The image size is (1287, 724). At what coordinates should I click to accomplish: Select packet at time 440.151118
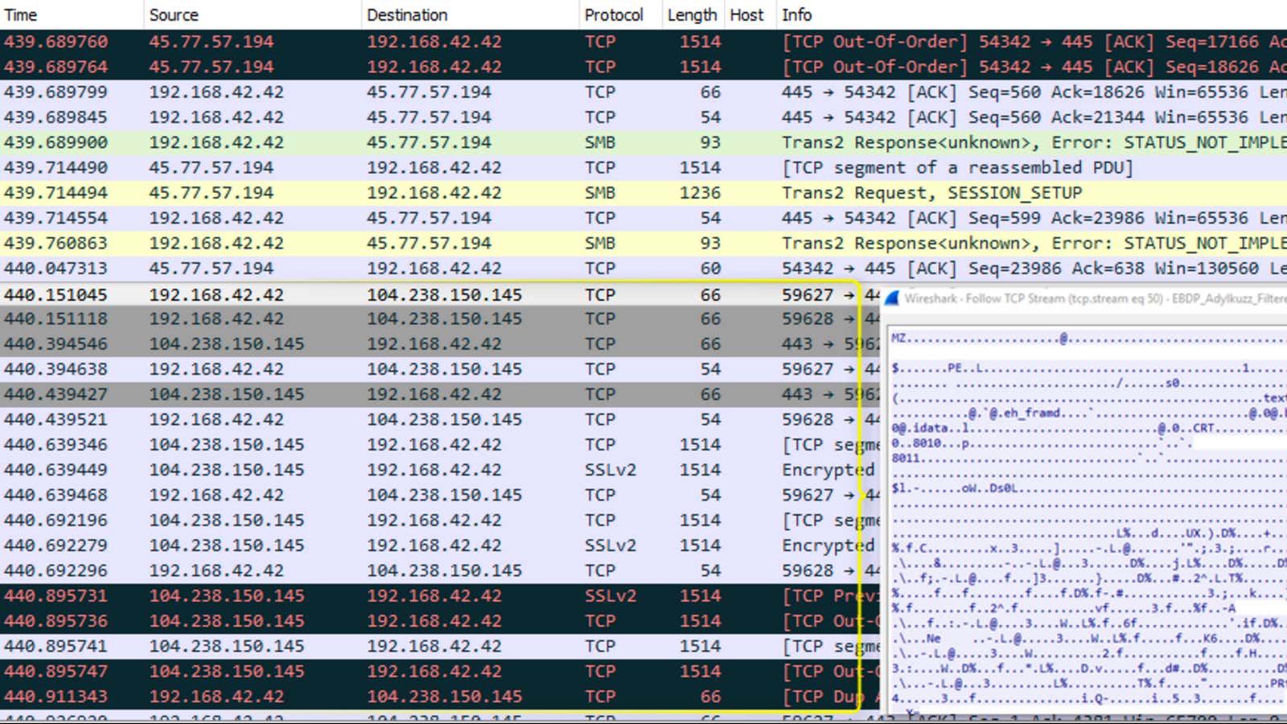click(441, 319)
